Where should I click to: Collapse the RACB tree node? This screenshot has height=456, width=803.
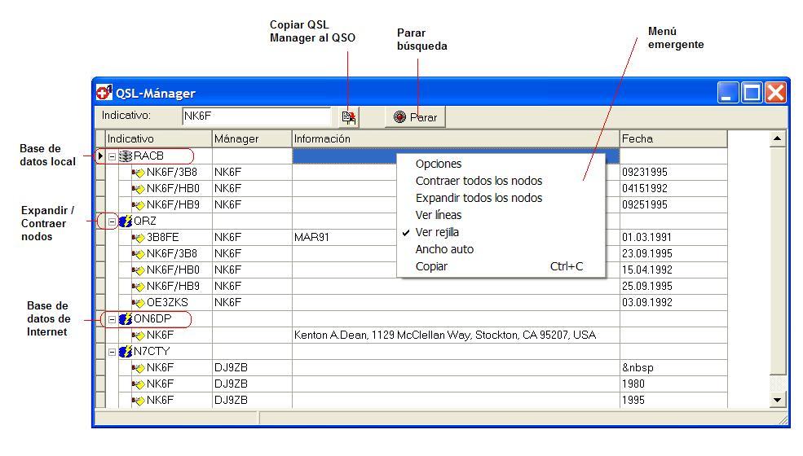click(x=113, y=156)
